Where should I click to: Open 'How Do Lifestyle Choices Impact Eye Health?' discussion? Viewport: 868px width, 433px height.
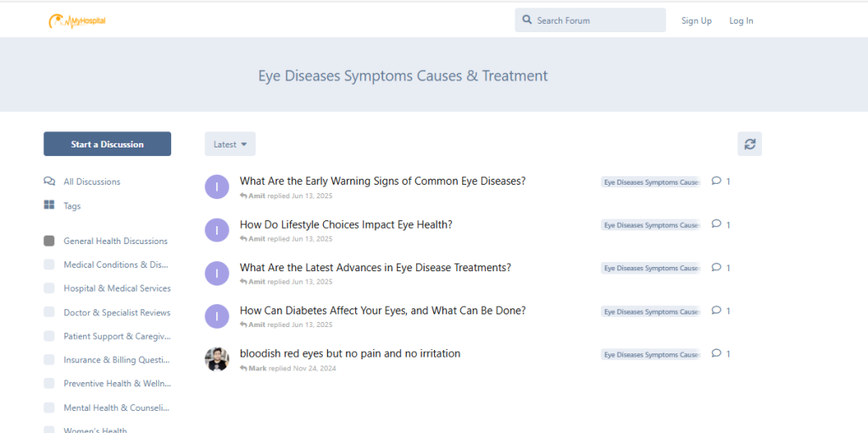tap(346, 225)
